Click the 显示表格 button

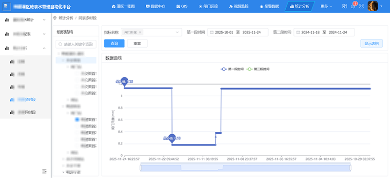tap(371, 43)
